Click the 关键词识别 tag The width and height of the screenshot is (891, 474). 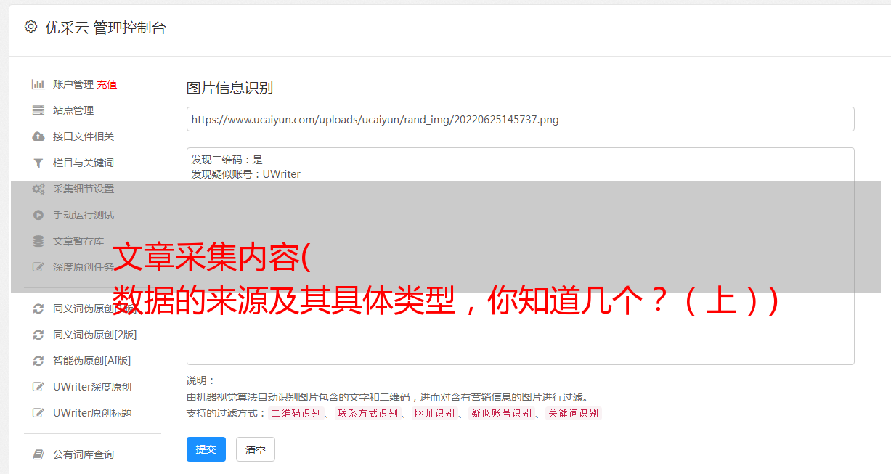point(574,413)
